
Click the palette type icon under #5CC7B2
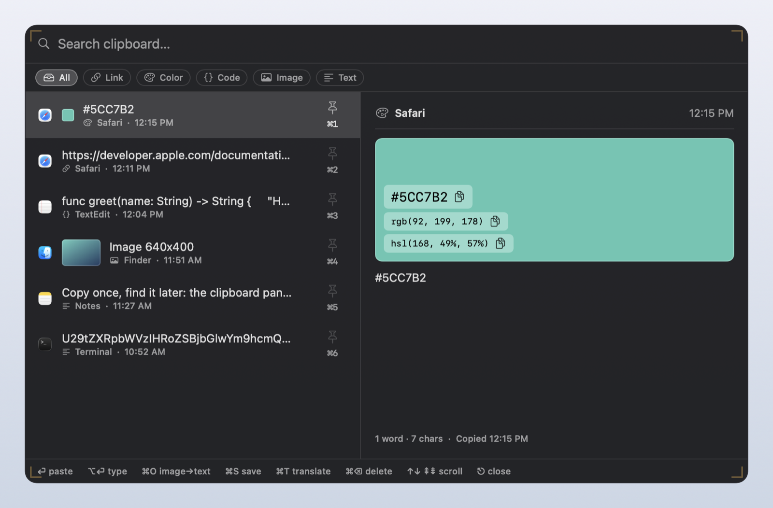coord(87,123)
